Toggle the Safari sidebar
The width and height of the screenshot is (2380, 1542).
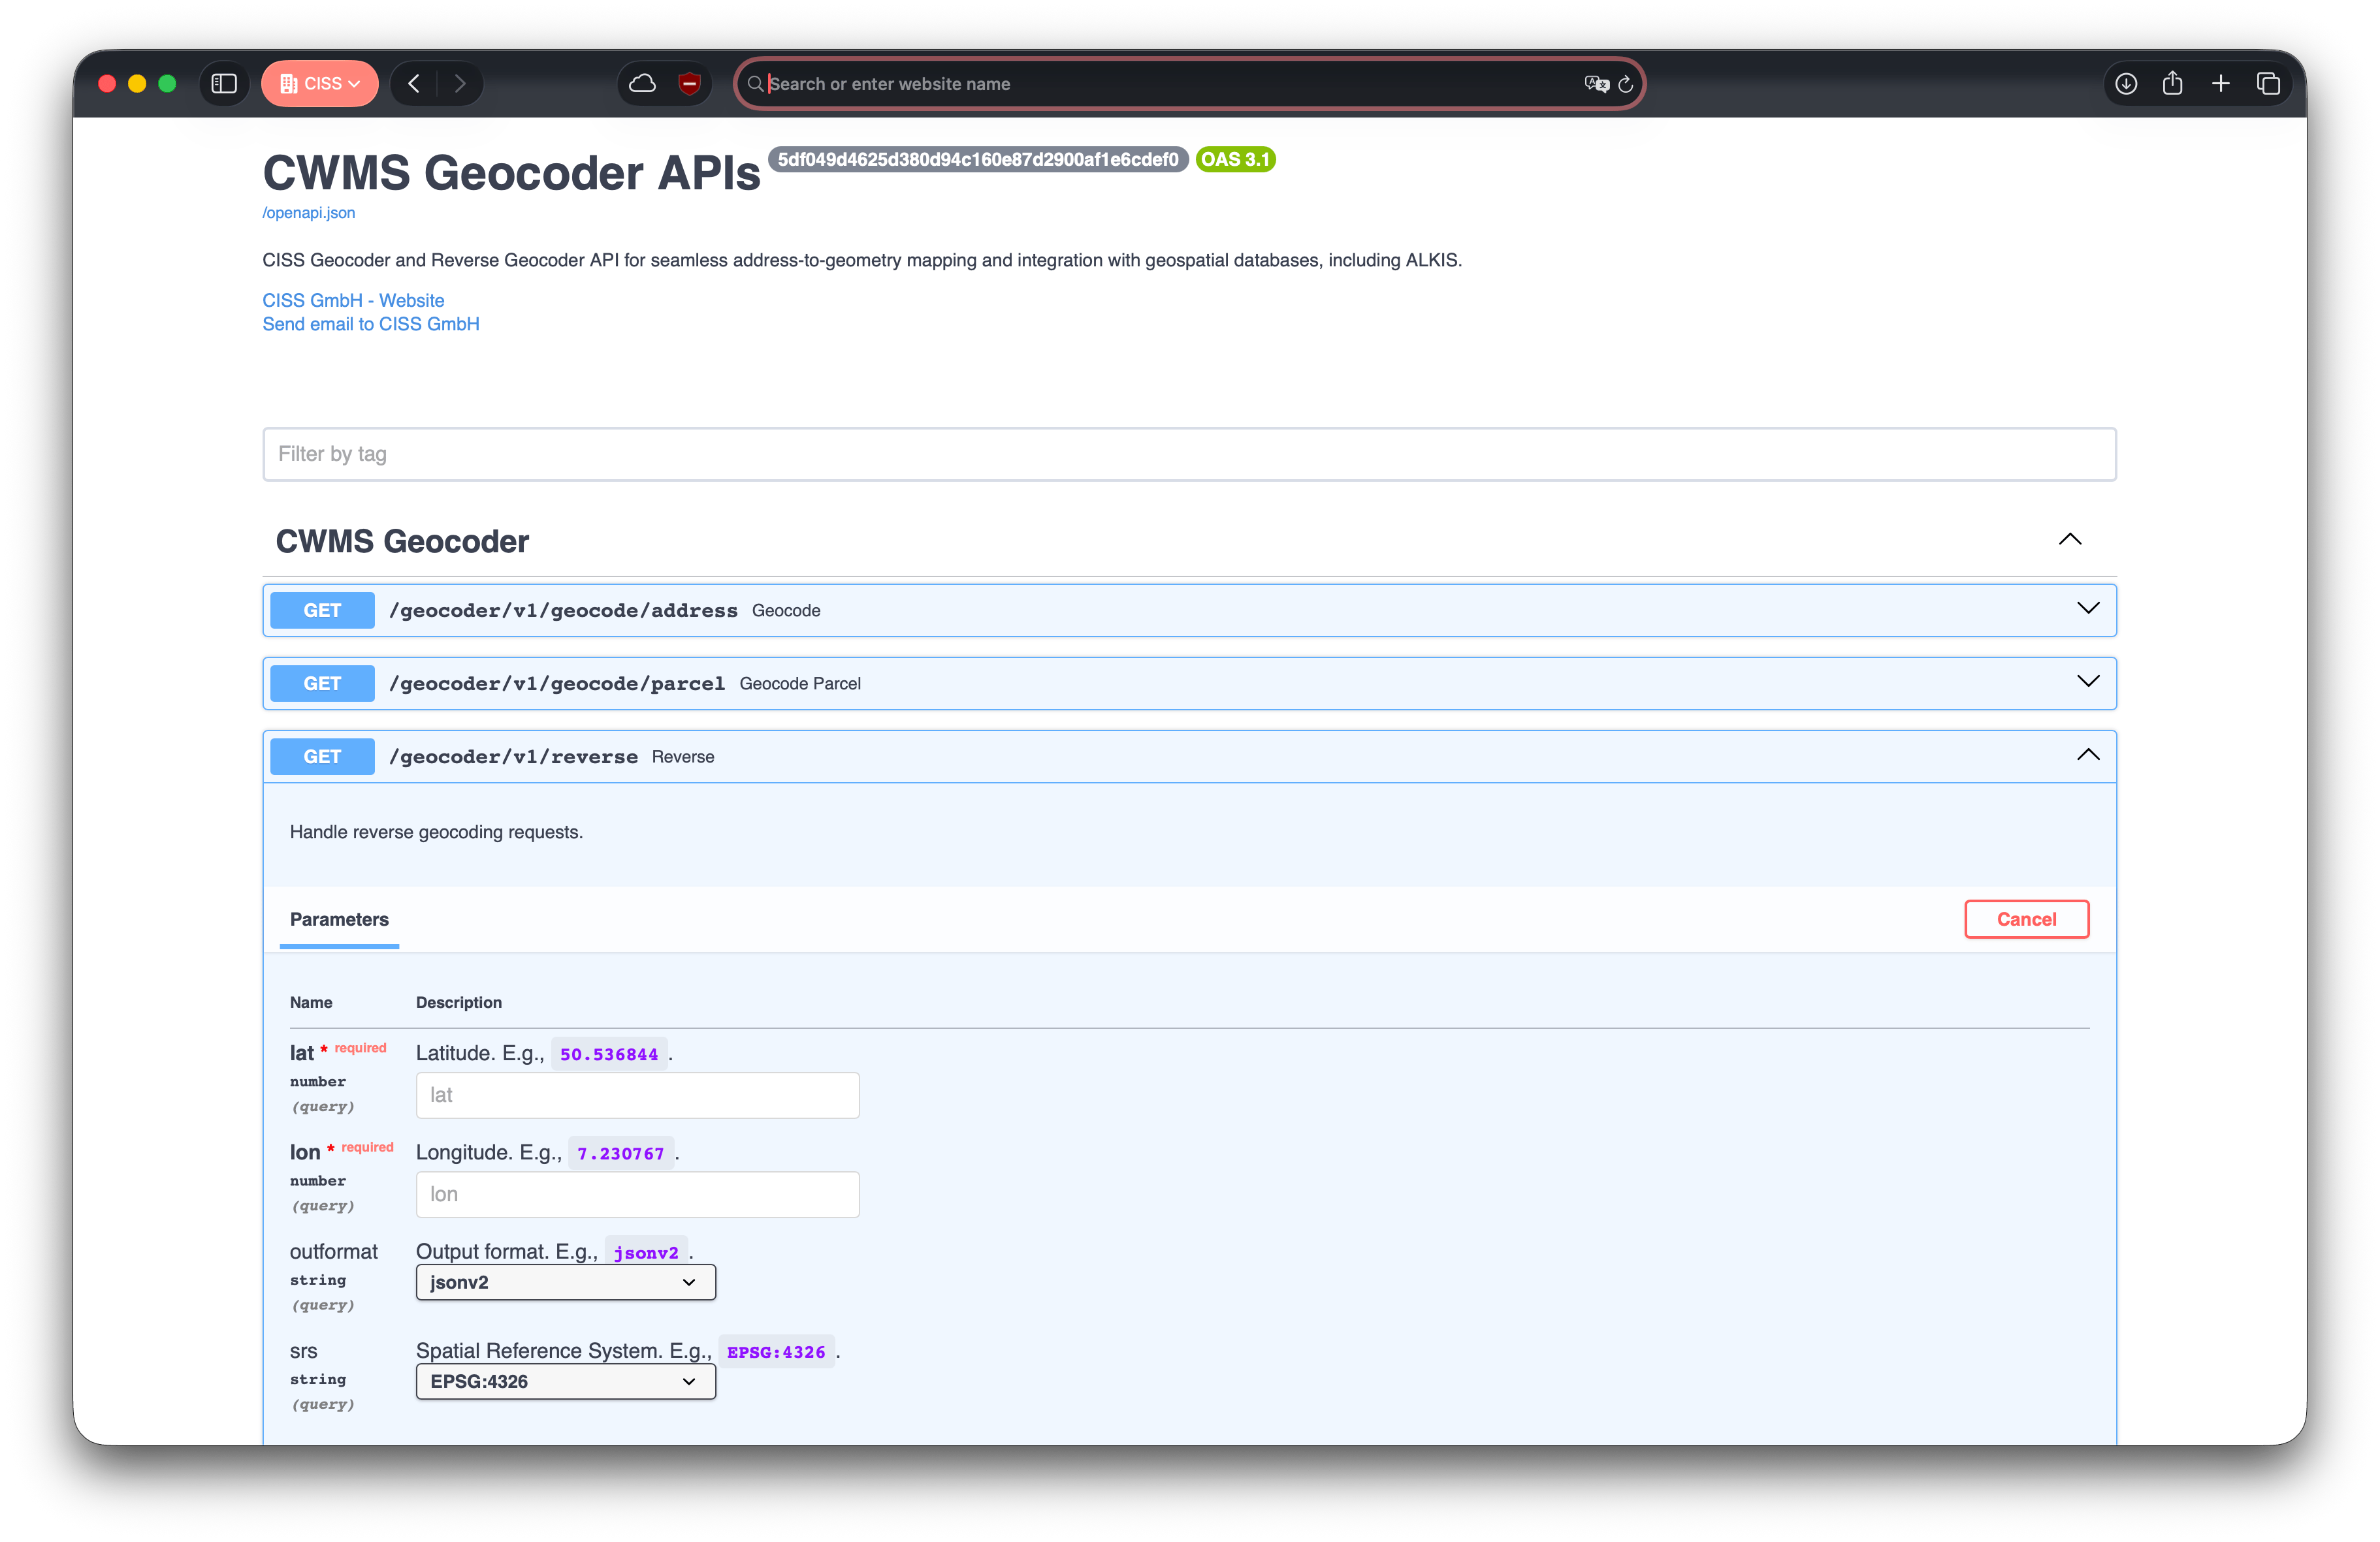click(x=224, y=83)
